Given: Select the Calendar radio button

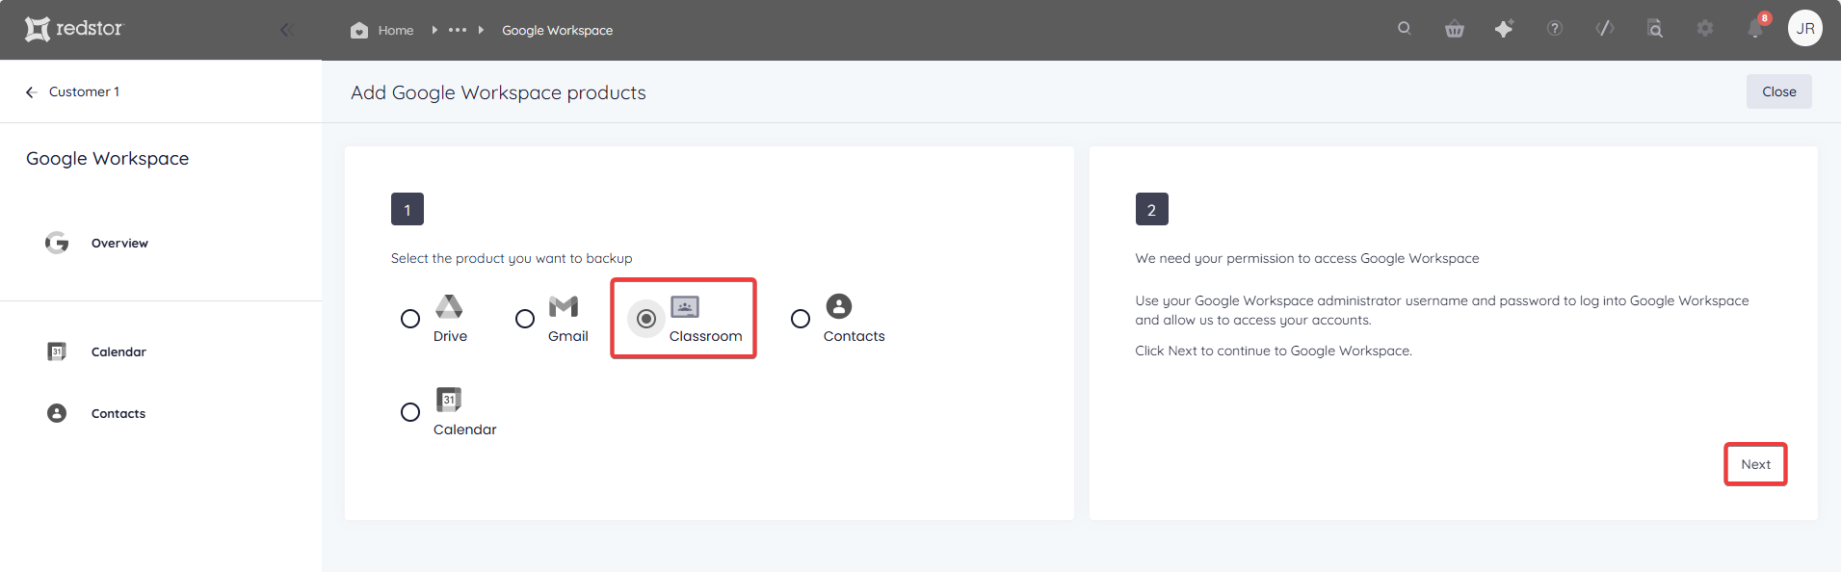Looking at the screenshot, I should coord(410,412).
